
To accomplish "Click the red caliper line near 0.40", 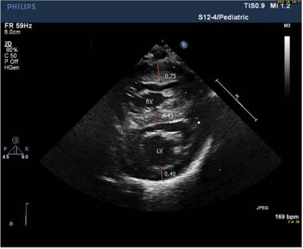I will [x=162, y=175].
